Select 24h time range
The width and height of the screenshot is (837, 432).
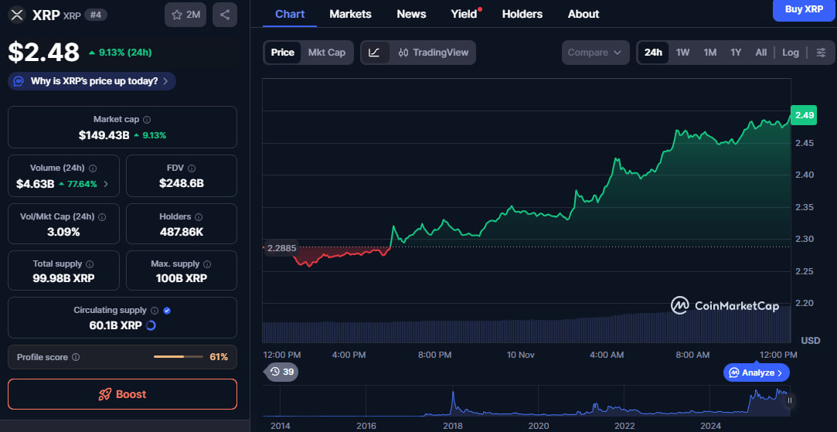point(653,53)
